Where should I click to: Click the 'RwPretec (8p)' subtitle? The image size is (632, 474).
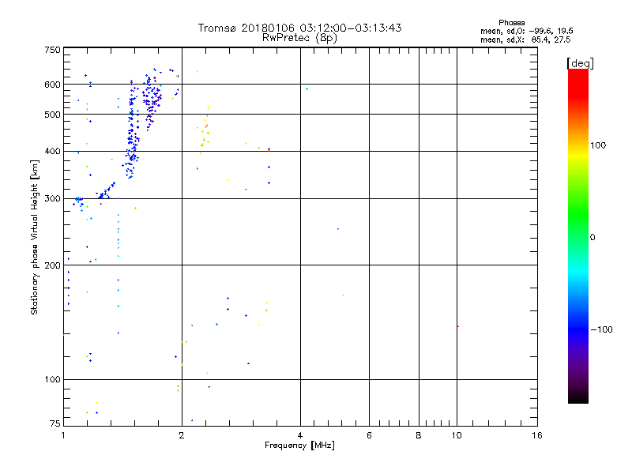299,38
